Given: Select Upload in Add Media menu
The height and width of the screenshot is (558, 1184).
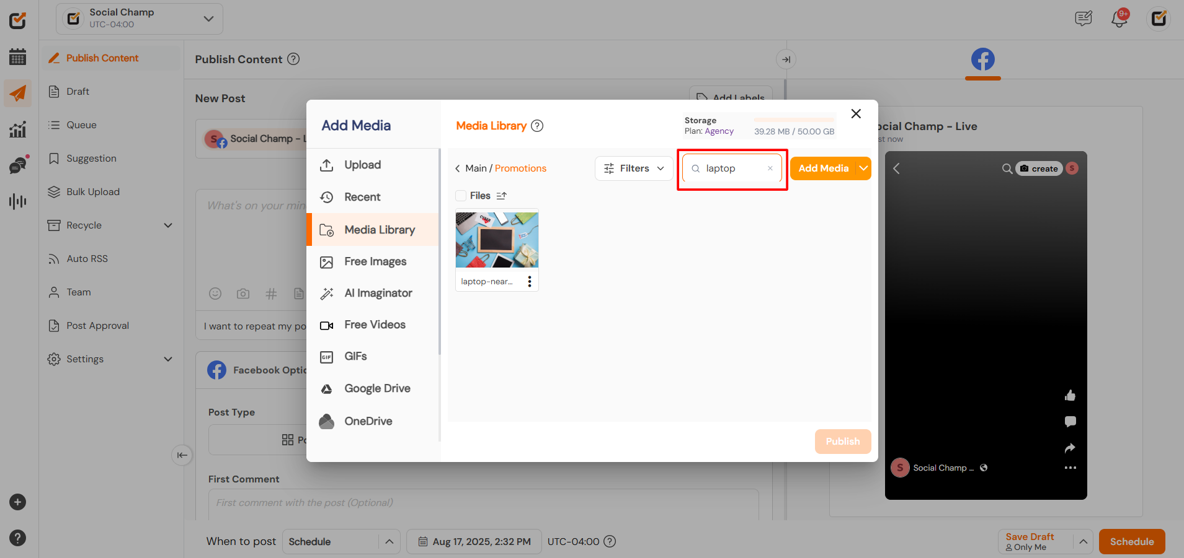Looking at the screenshot, I should (373, 165).
